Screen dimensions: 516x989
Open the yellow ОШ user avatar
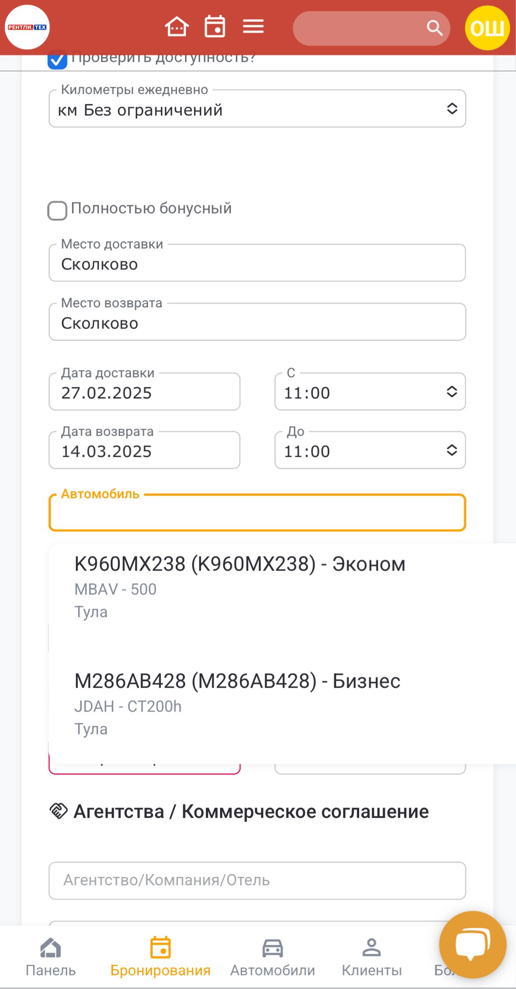(x=487, y=28)
